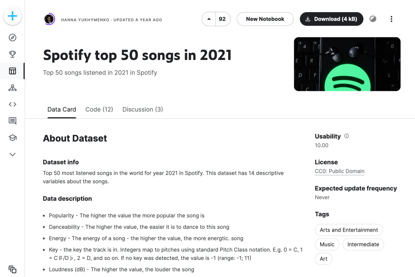Click the Usability info icon
Screen dimensions: 415x277
click(347, 136)
